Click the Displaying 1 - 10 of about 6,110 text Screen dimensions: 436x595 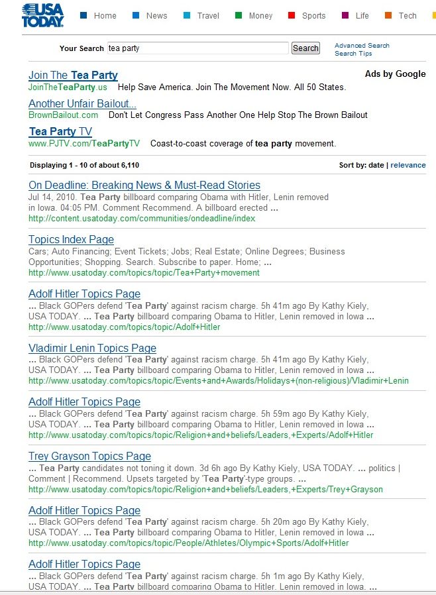pos(85,165)
